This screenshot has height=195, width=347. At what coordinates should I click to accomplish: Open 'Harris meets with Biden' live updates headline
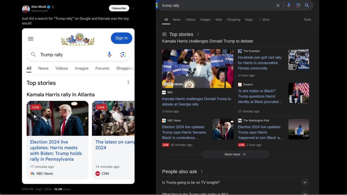click(56, 151)
